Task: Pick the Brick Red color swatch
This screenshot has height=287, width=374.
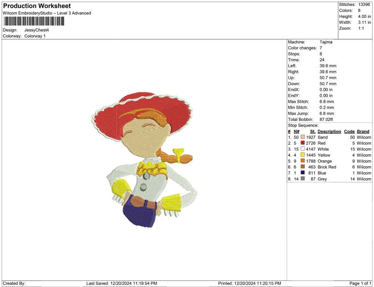Action: pos(303,167)
